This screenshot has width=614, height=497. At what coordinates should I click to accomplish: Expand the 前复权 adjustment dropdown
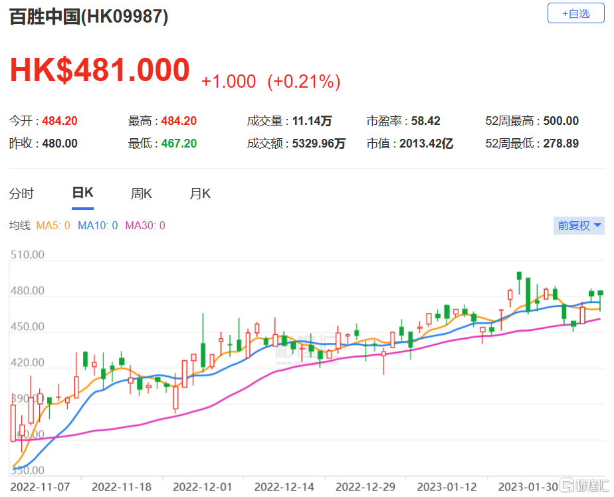[x=579, y=225]
